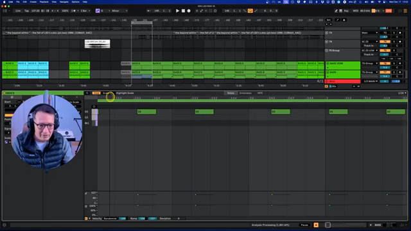This screenshot has width=411, height=231.
Task: Click the Stop transport button
Action: tap(183, 11)
